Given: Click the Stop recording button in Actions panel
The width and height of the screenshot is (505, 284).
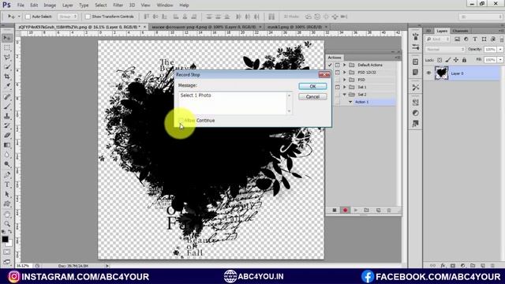Looking at the screenshot, I should click(x=335, y=211).
